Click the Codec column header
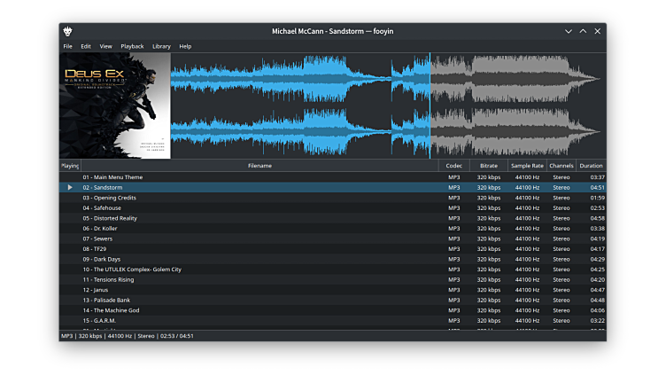666x375 pixels. click(x=453, y=166)
